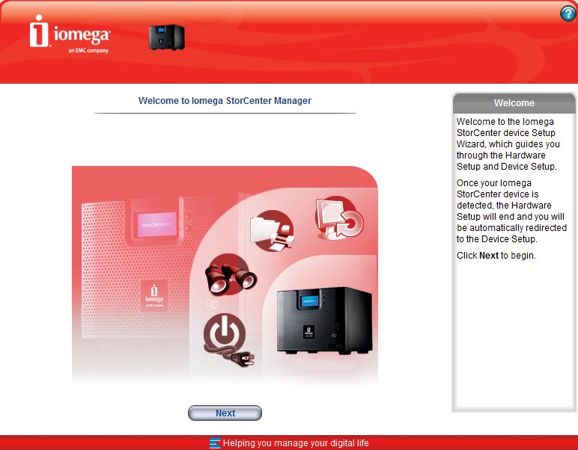
Task: Click the small faded power symbol below binoculars
Action: [x=214, y=304]
